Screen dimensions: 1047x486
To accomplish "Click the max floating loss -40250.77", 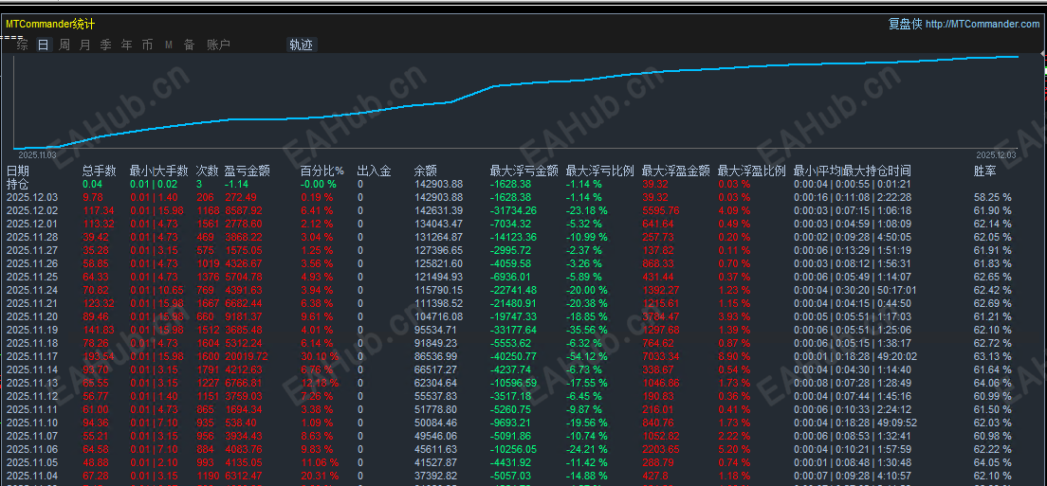I will coord(513,356).
